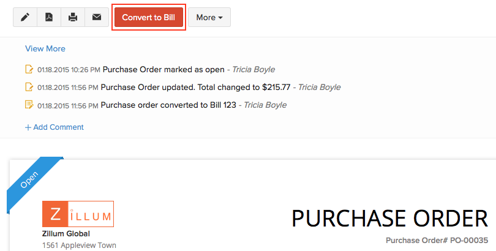Click the pencil edit icon
Viewport: 496px width, 251px height.
click(x=25, y=17)
